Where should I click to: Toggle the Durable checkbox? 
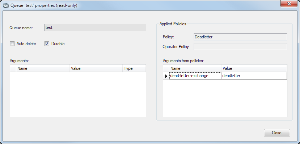[x=47, y=44]
